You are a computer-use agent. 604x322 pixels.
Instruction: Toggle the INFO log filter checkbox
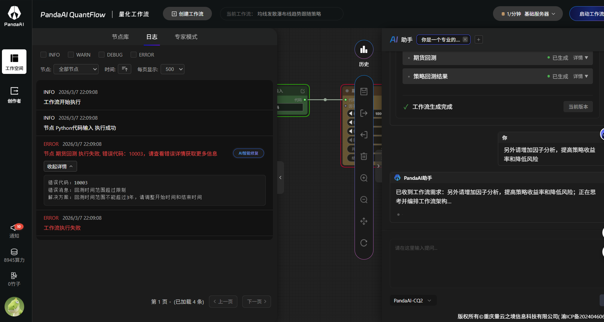click(43, 55)
